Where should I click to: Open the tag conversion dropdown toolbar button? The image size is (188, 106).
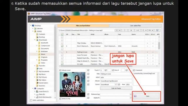[x=144, y=30]
